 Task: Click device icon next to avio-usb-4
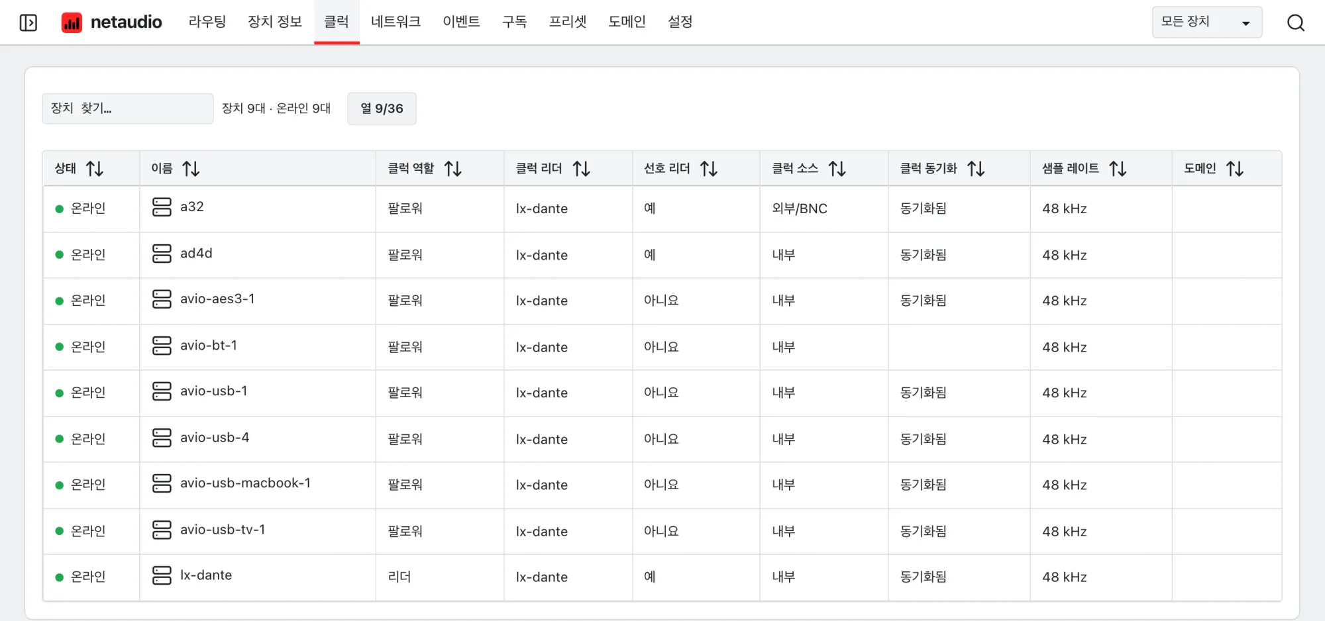(x=162, y=438)
